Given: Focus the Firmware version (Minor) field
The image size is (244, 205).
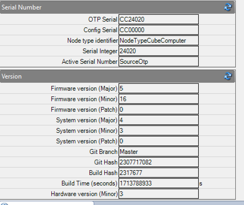Looking at the screenshot, I should [159, 99].
